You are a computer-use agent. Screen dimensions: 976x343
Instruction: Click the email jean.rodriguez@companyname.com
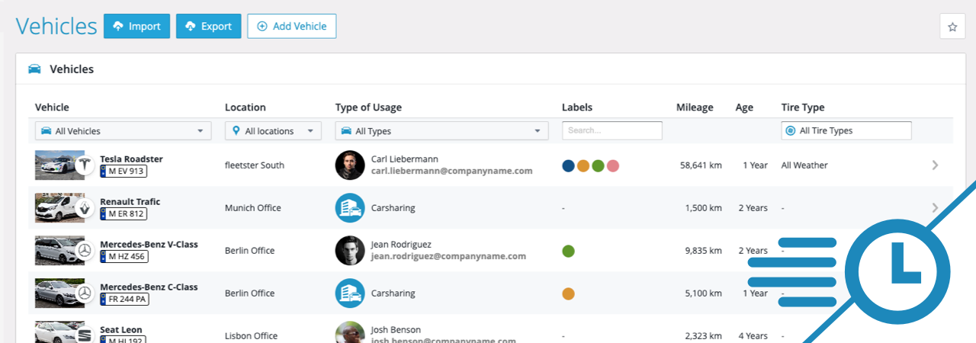(448, 257)
